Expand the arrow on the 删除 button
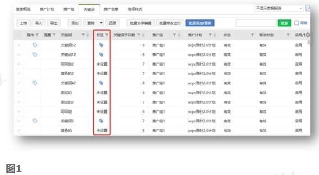Screen dimensions: 319x175 point(101,23)
